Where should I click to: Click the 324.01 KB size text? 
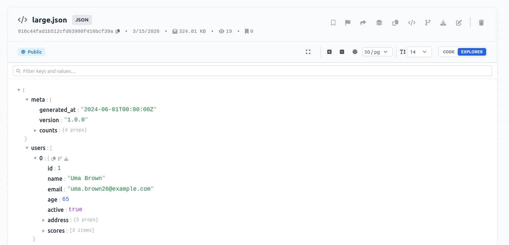[x=192, y=31]
